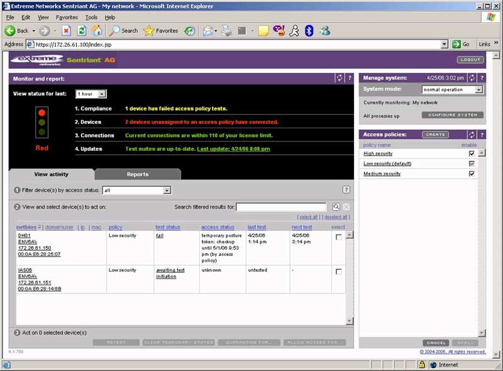Click the Search magnifier toolbar icon
The height and width of the screenshot is (371, 503).
point(114,31)
